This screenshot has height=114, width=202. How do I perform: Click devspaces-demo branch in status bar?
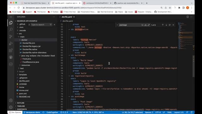32,112
